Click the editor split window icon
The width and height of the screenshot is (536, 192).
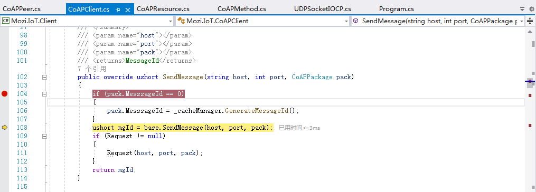[x=530, y=21]
